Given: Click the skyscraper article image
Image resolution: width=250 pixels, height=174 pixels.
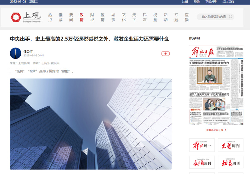Looking at the screenshot, I should pyautogui.click(x=91, y=124).
